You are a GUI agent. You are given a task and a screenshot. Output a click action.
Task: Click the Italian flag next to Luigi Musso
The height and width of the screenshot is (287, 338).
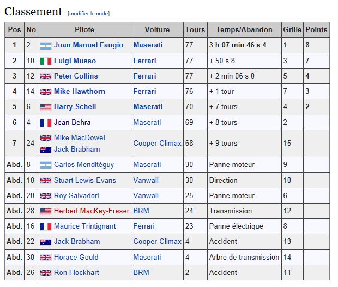point(46,61)
